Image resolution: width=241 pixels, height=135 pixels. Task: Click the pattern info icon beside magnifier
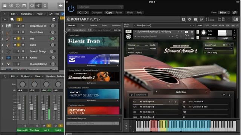click(x=229, y=95)
